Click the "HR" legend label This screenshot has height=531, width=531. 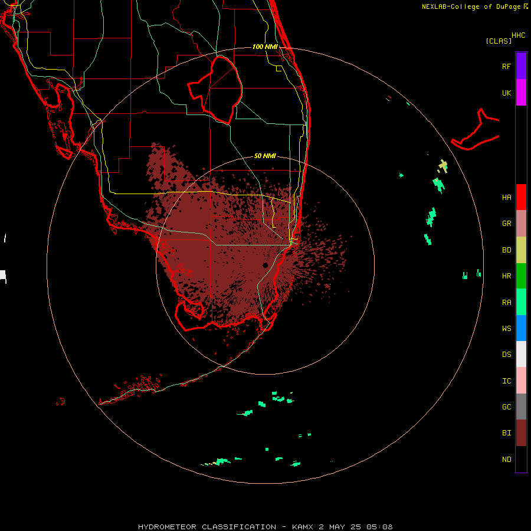[x=506, y=276]
